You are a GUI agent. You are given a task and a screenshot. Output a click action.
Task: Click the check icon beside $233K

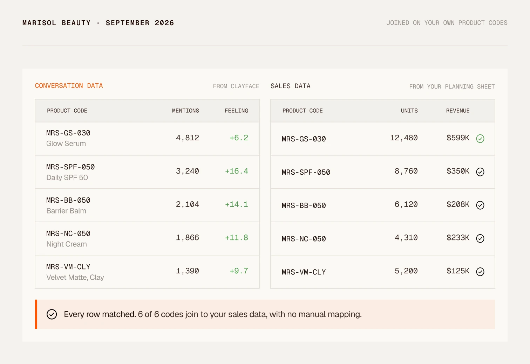click(x=480, y=238)
